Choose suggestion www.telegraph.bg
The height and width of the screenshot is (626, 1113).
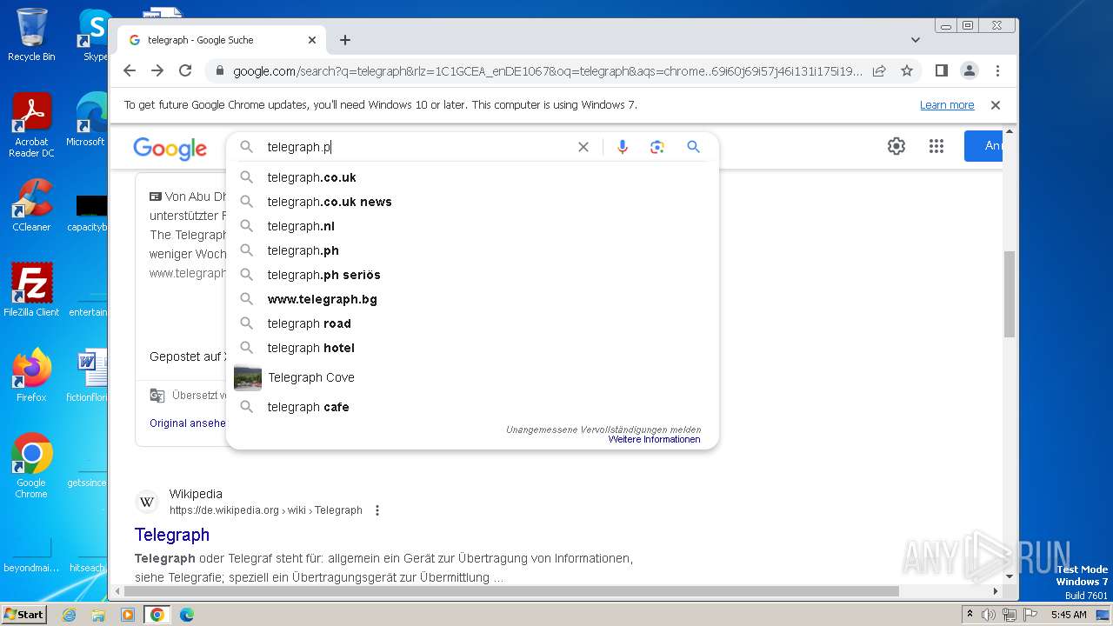[x=472, y=299]
